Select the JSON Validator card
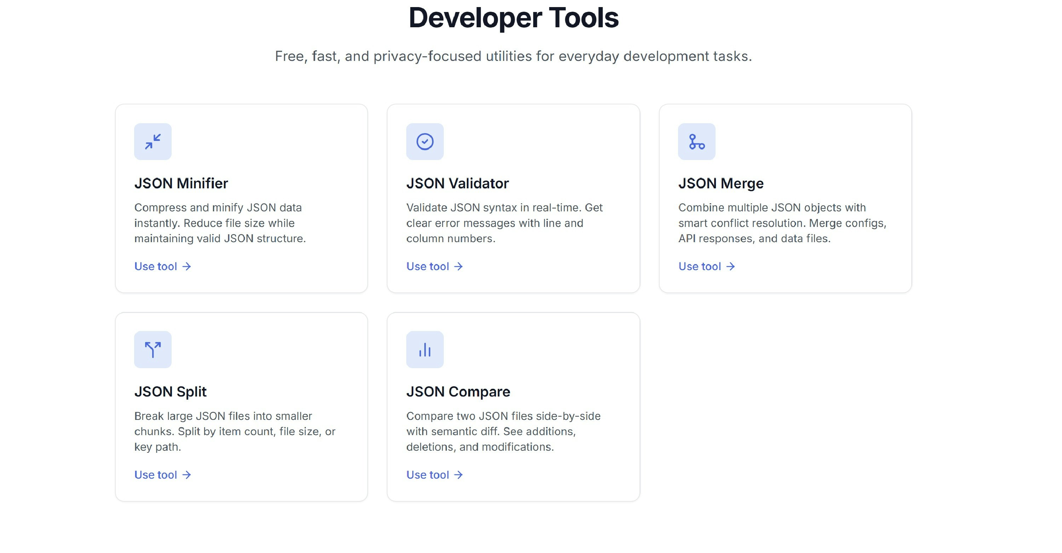The image size is (1062, 553). [x=514, y=198]
